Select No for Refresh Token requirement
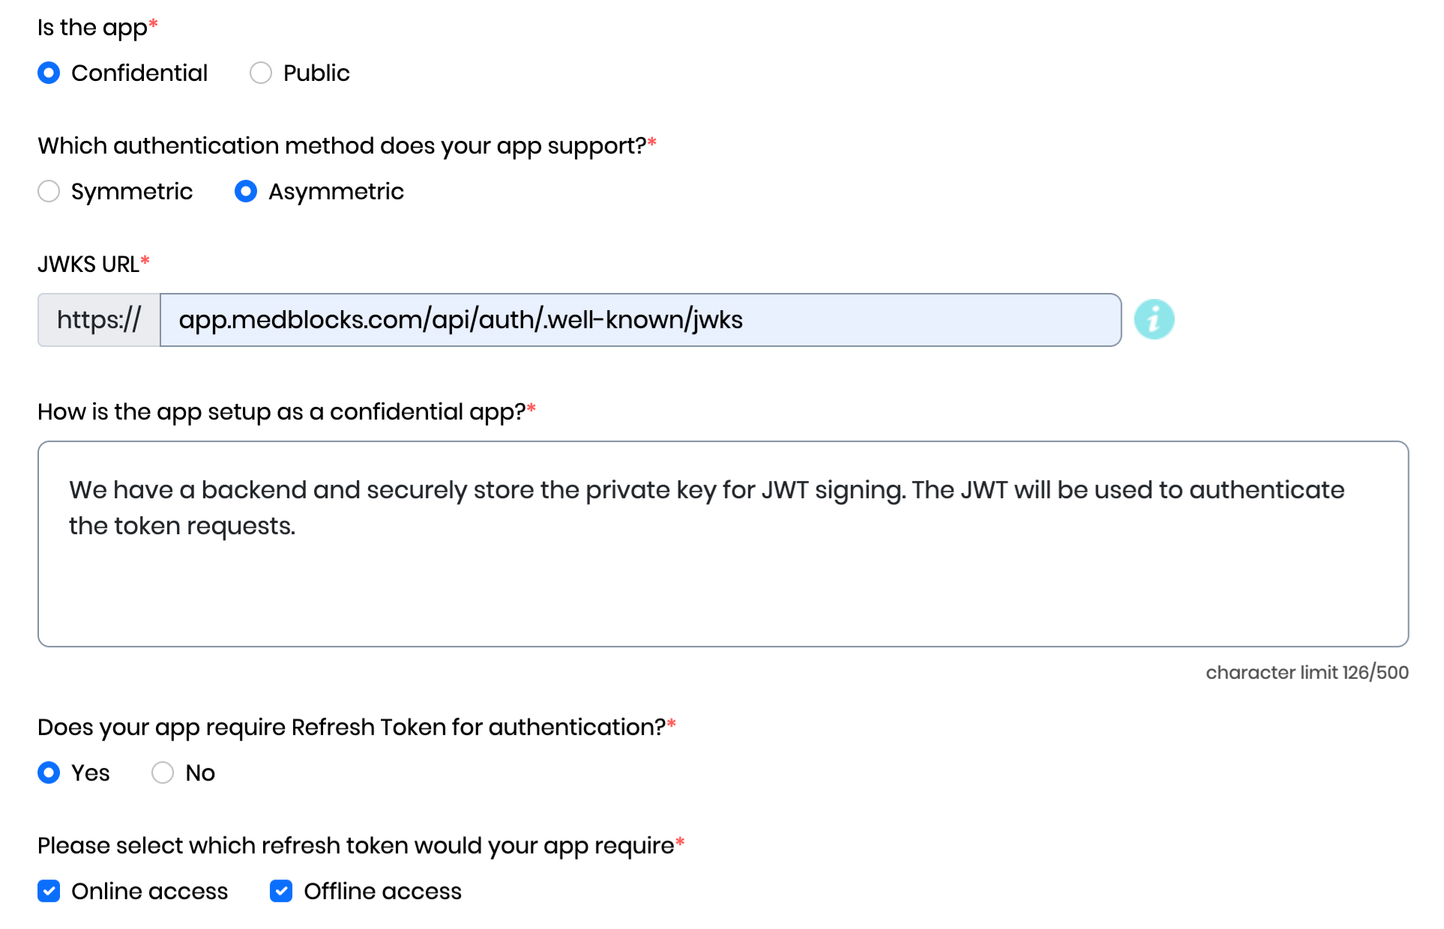 tap(163, 772)
